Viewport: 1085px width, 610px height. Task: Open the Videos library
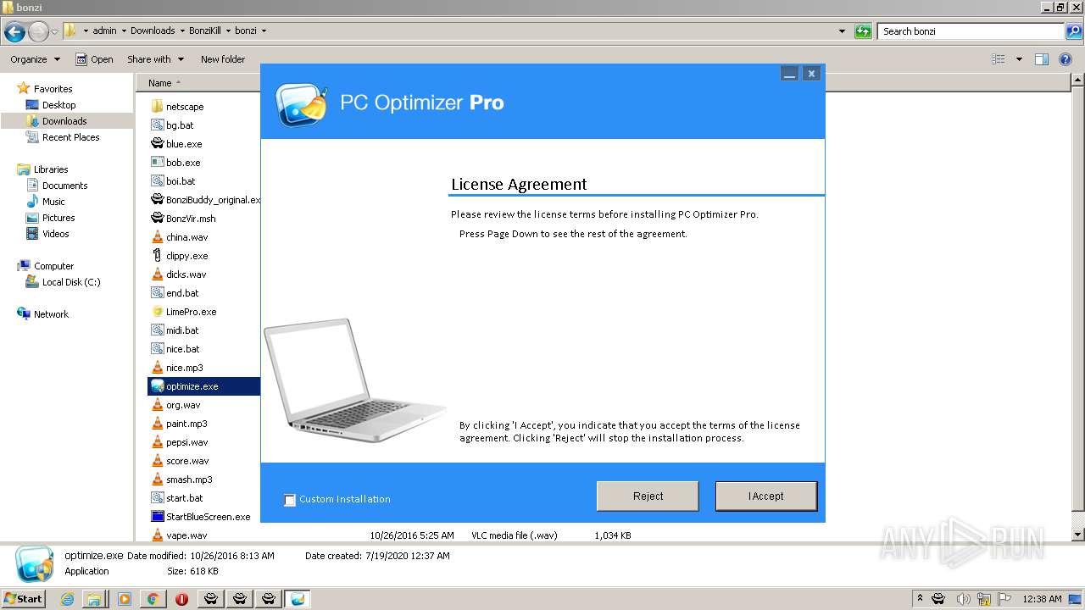(x=55, y=234)
